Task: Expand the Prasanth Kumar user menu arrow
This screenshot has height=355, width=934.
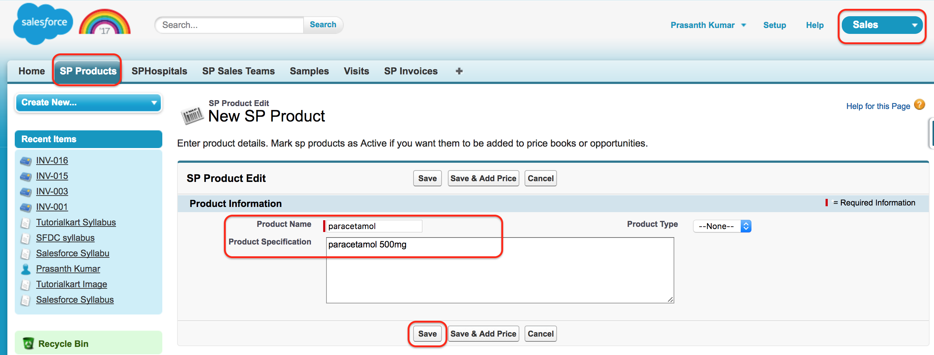Action: (x=744, y=25)
